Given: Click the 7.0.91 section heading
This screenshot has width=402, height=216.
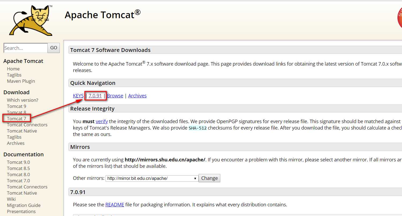Looking at the screenshot, I should (x=78, y=192).
